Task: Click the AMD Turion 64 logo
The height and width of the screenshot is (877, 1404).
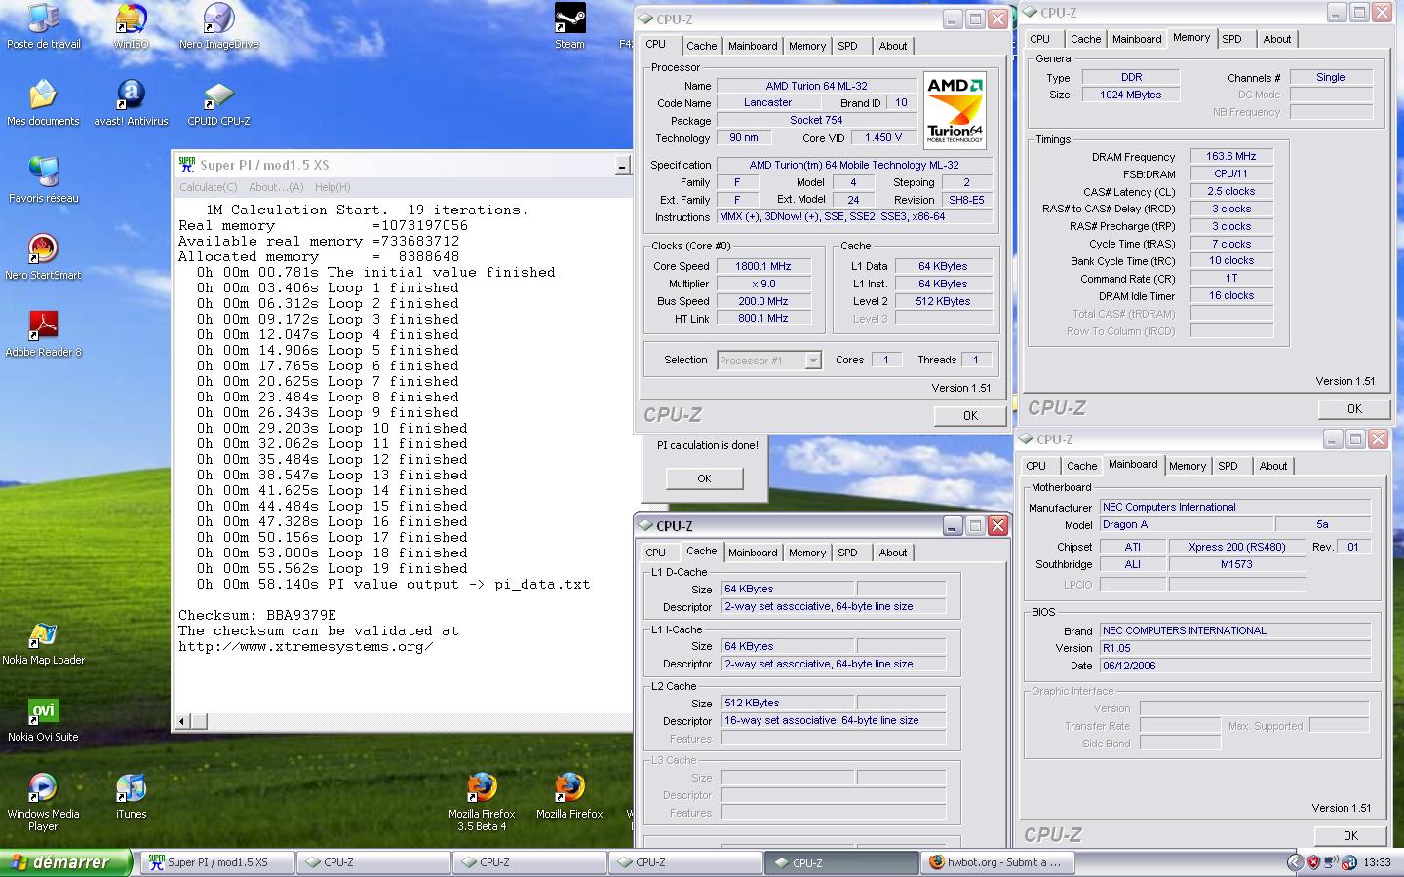Action: coord(955,110)
